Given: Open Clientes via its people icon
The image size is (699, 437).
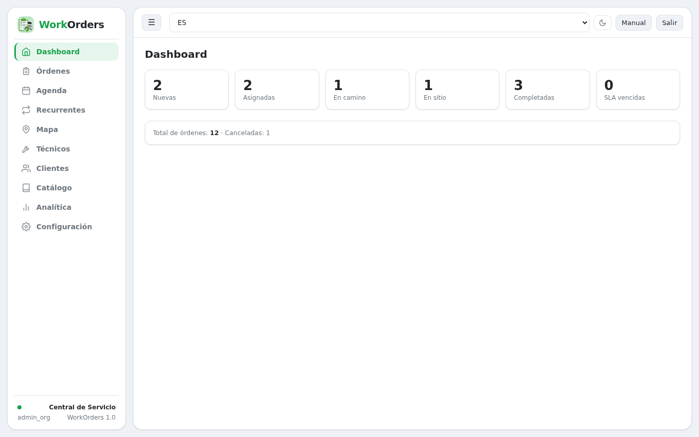Looking at the screenshot, I should 26,168.
